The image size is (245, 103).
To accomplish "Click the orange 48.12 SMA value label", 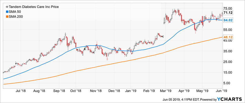I will point(228,37).
